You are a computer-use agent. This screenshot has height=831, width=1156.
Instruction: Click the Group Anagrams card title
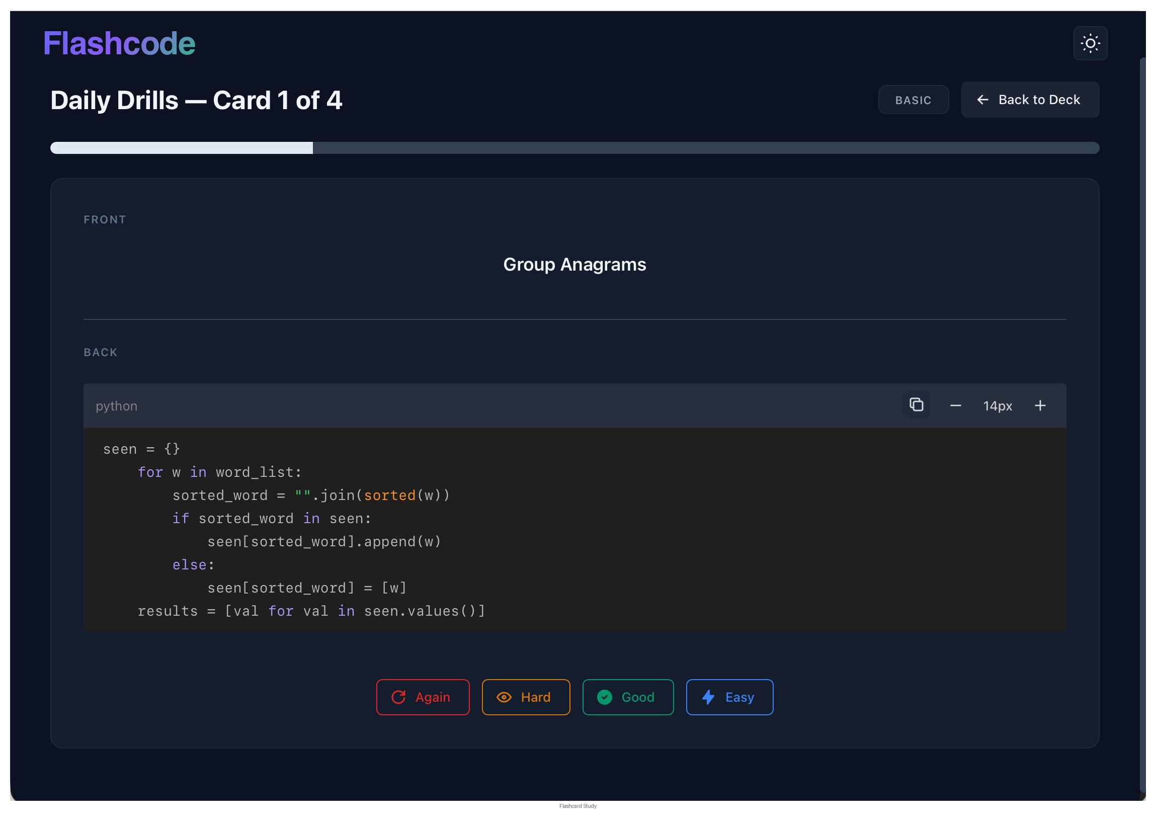point(574,265)
